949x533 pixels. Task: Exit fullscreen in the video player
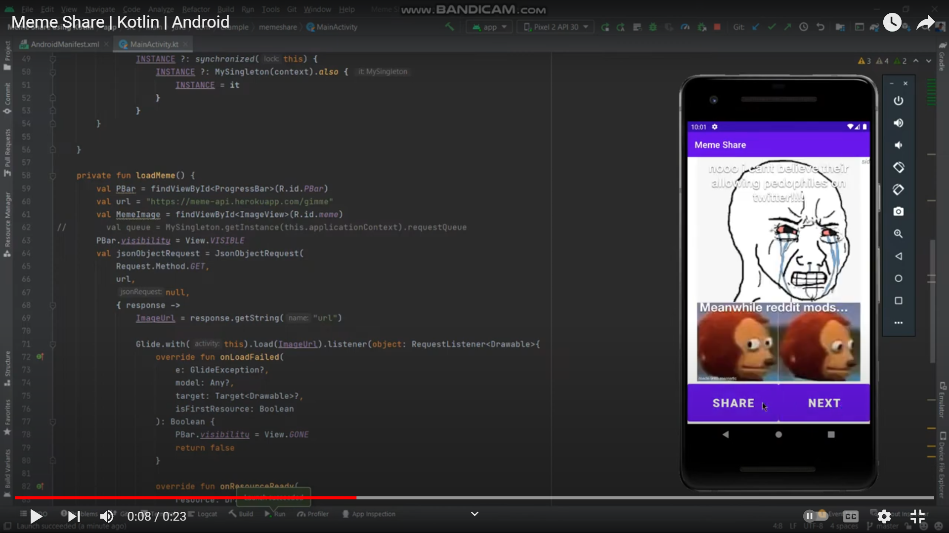pos(918,516)
